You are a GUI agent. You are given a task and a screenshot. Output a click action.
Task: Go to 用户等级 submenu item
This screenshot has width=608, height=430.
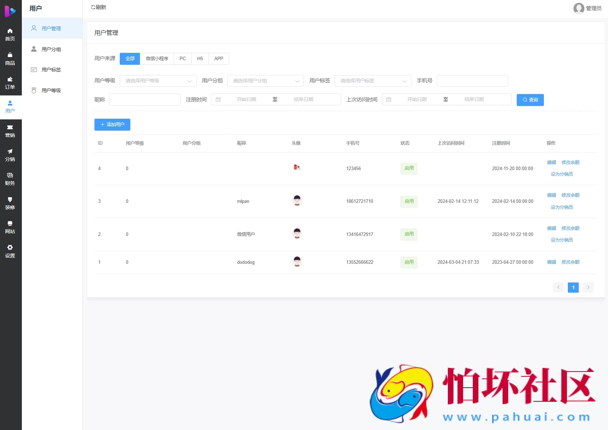pos(51,91)
